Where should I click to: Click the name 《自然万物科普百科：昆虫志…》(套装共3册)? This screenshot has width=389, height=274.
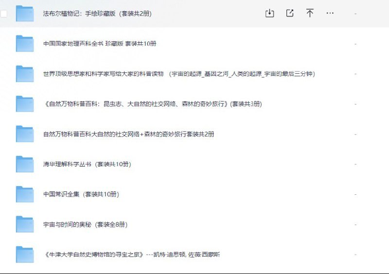[153, 104]
